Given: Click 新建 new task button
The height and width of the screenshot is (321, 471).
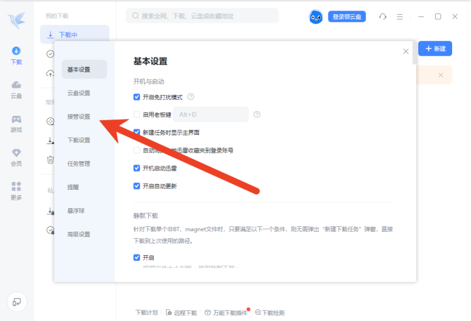Looking at the screenshot, I should tap(435, 49).
